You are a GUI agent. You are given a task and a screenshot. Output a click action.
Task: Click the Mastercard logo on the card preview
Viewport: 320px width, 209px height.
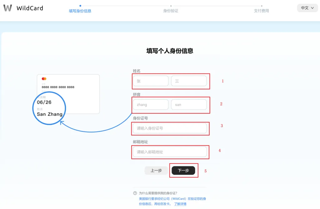tap(44, 79)
